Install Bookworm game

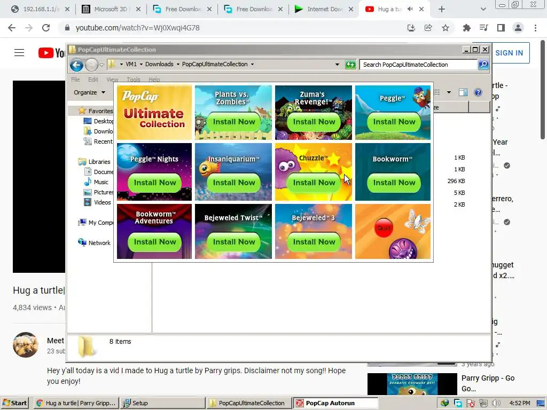tap(394, 183)
